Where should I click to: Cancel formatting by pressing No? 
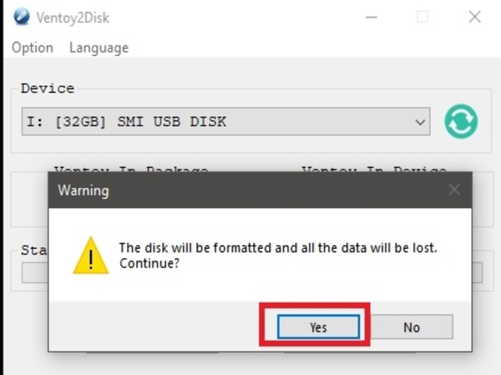[x=411, y=327]
